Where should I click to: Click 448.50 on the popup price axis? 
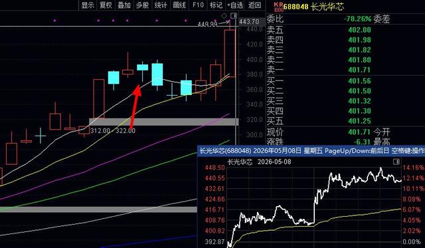coord(214,168)
